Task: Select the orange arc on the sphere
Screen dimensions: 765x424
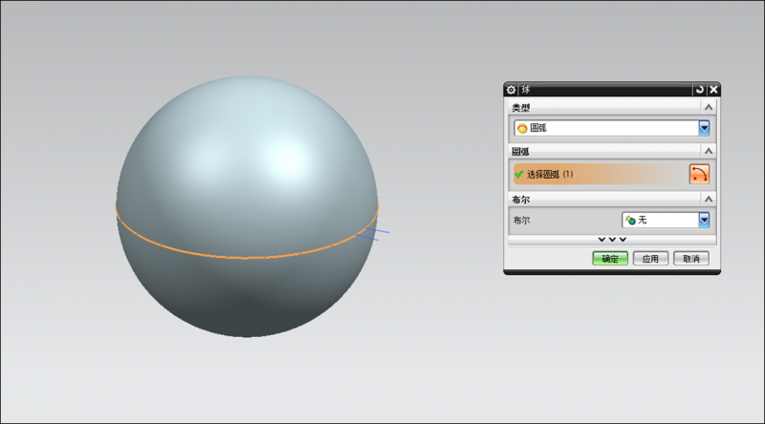Action: pos(239,256)
